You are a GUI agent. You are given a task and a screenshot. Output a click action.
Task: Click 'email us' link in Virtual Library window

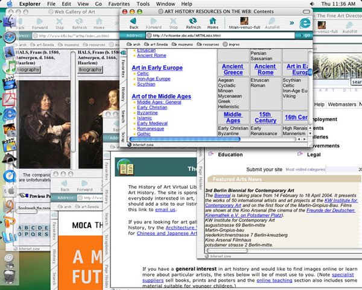pos(165,210)
